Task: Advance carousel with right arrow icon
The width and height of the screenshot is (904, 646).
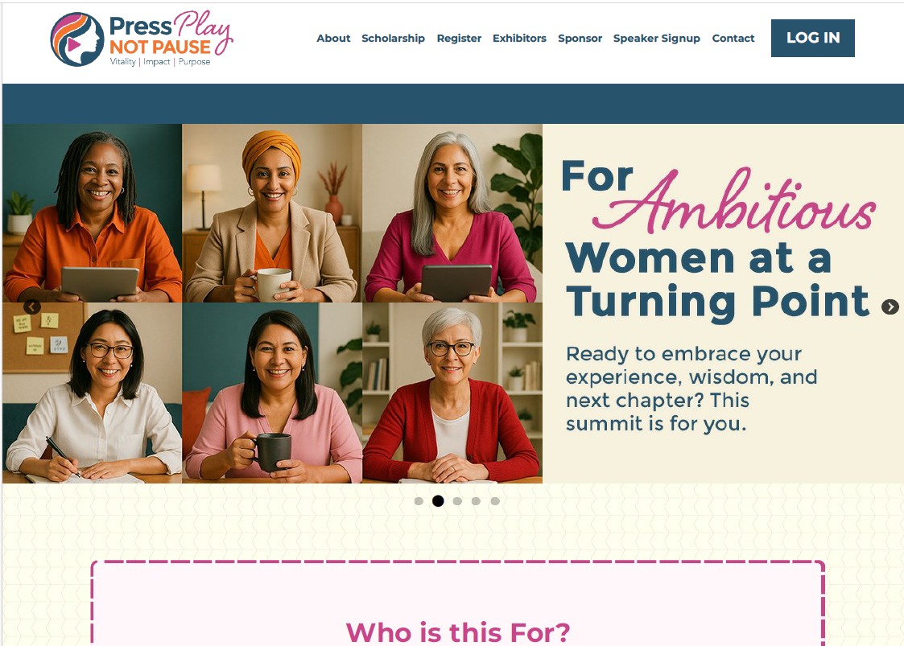Action: 890,307
